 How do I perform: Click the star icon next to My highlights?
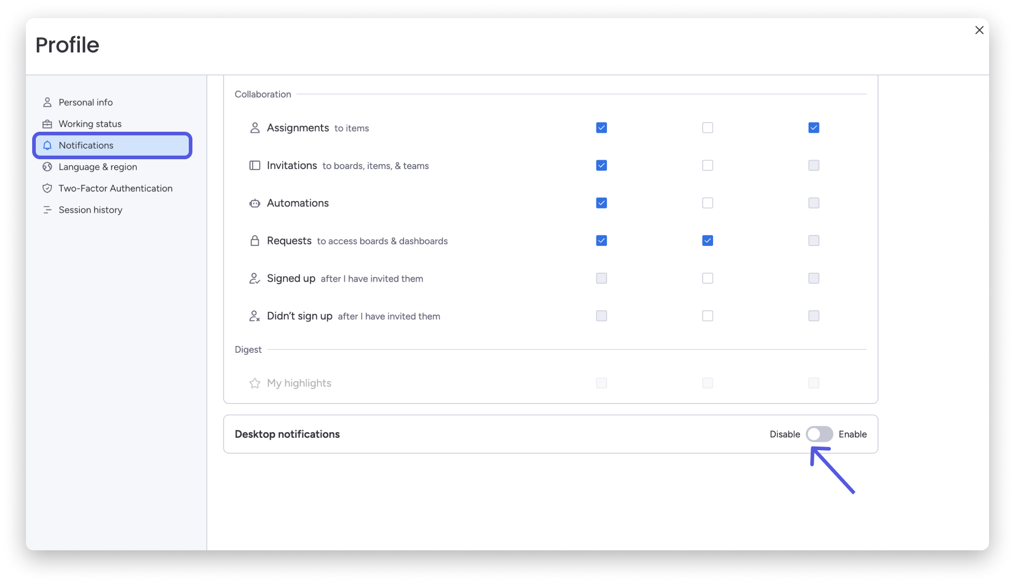255,383
